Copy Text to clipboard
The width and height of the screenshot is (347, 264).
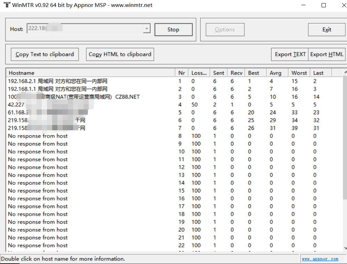[45, 54]
